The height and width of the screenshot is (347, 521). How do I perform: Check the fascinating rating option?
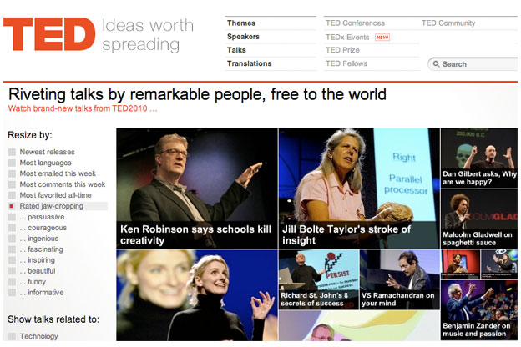point(12,249)
